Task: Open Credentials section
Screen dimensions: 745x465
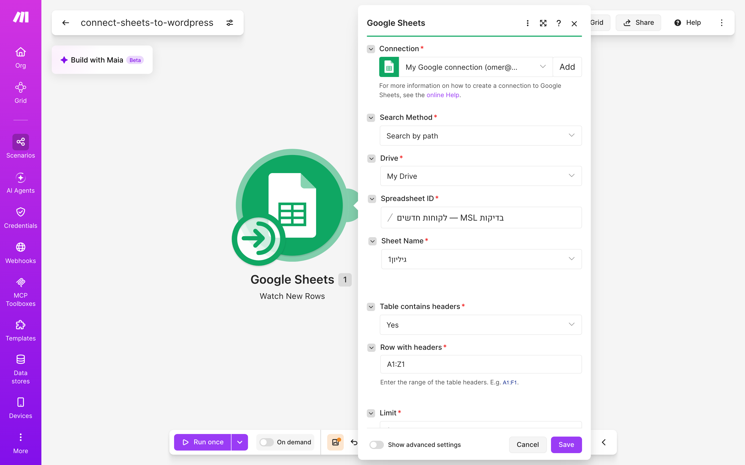Action: [21, 218]
